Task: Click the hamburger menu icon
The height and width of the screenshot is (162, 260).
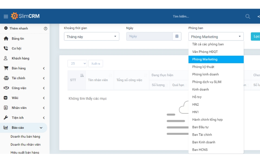Action: [6, 17]
